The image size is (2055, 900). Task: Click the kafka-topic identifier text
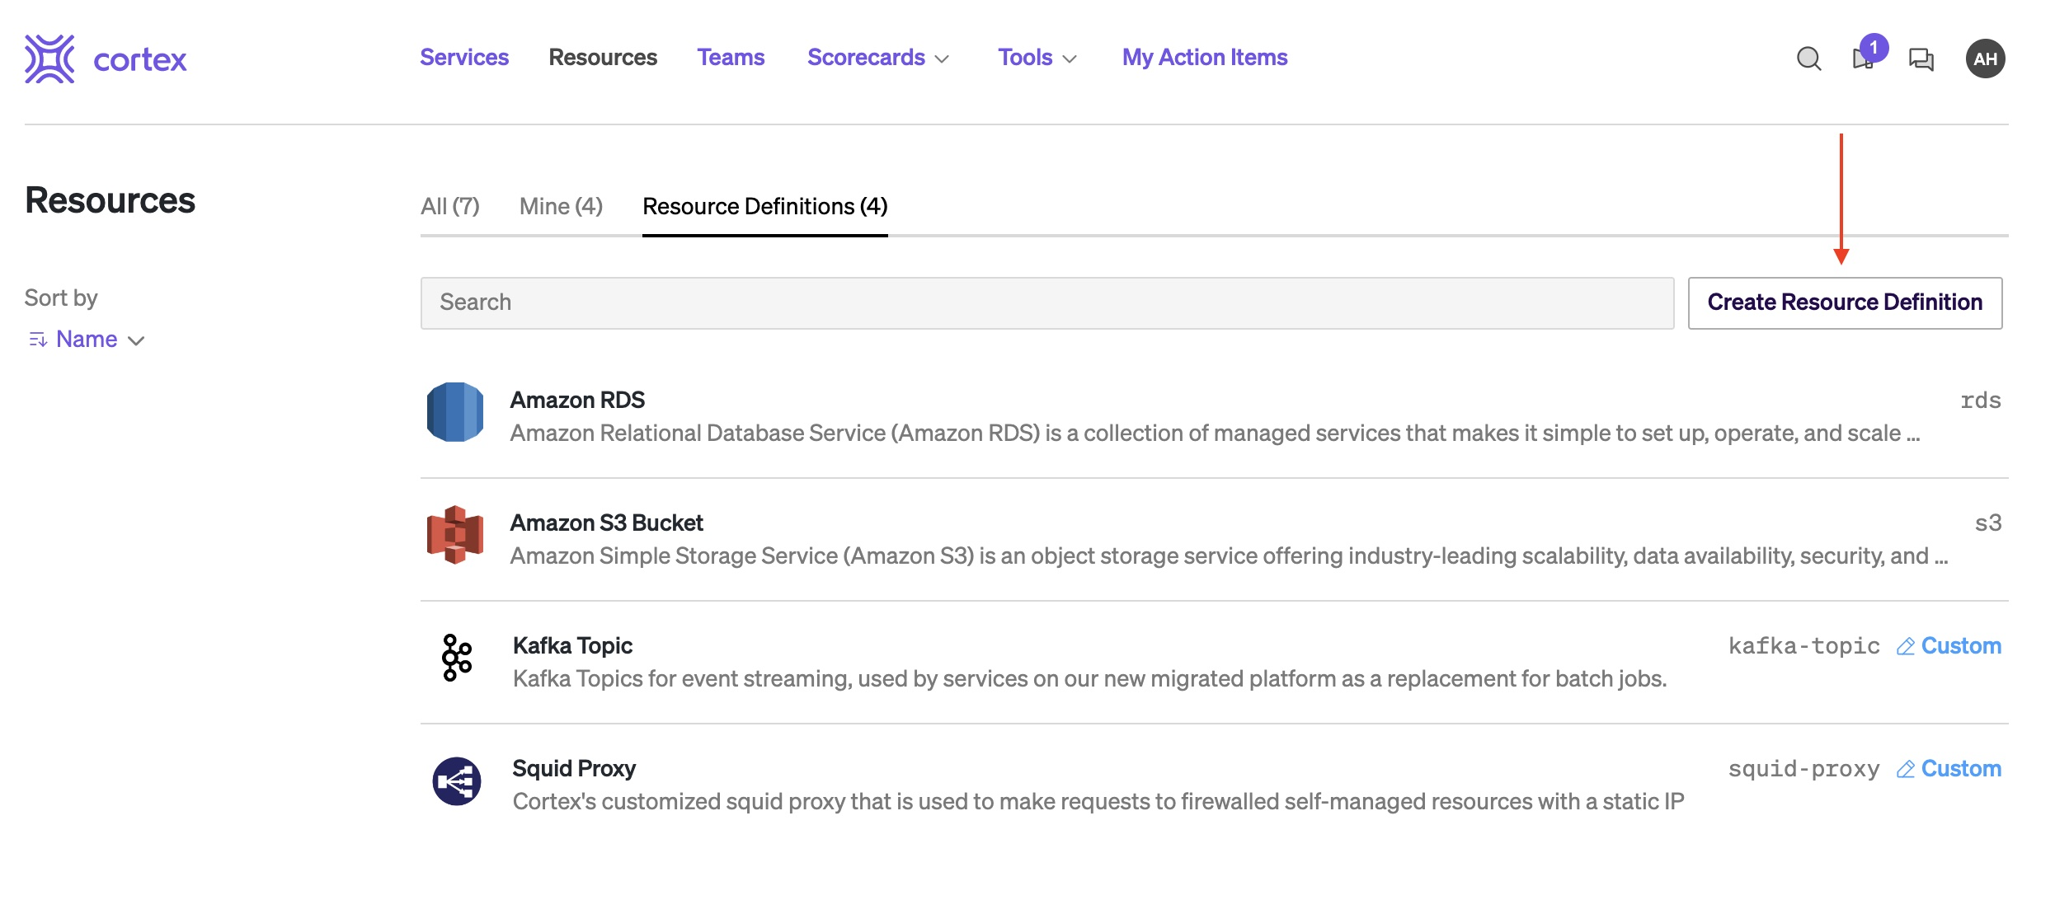[x=1804, y=646]
